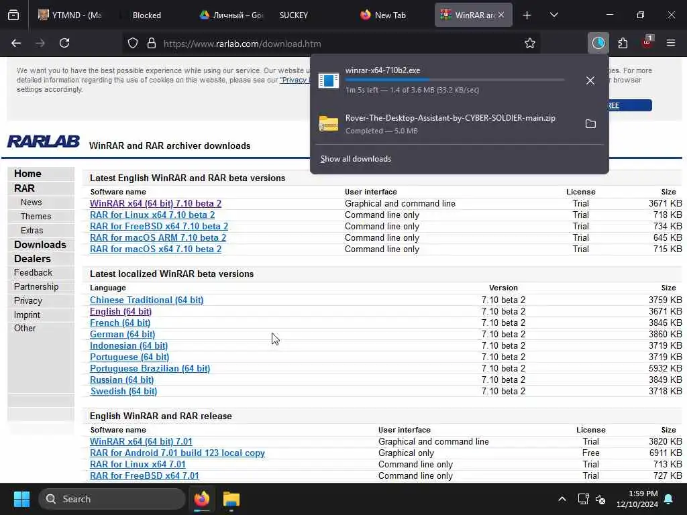The height and width of the screenshot is (515, 687).
Task: Download French (64 bit) localized beta
Action: click(120, 323)
